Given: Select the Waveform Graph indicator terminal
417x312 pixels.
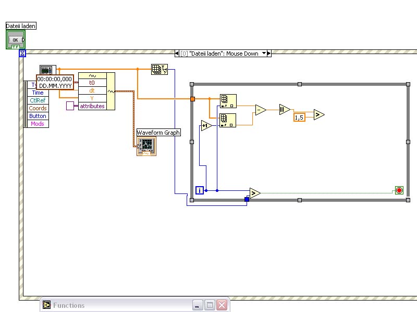Looking at the screenshot, I should [x=146, y=146].
